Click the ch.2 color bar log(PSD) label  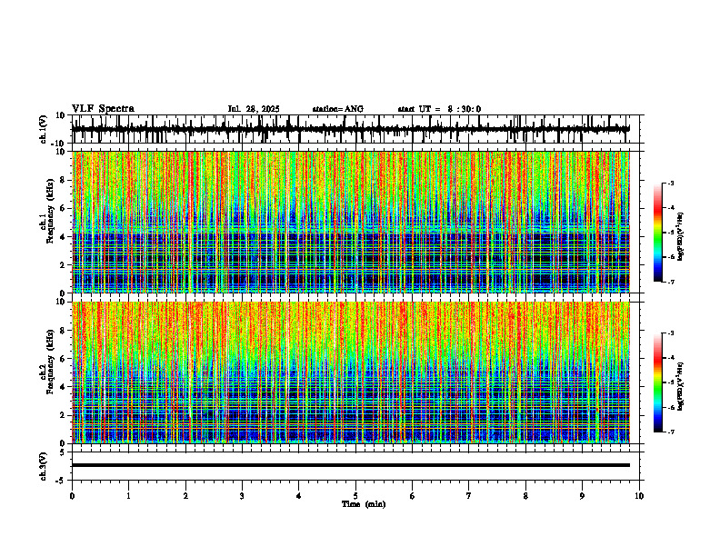[681, 386]
